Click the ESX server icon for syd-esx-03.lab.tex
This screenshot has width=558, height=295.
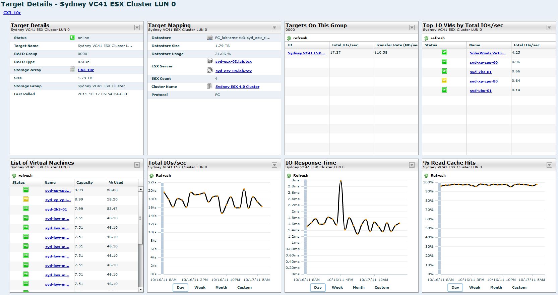coord(209,61)
